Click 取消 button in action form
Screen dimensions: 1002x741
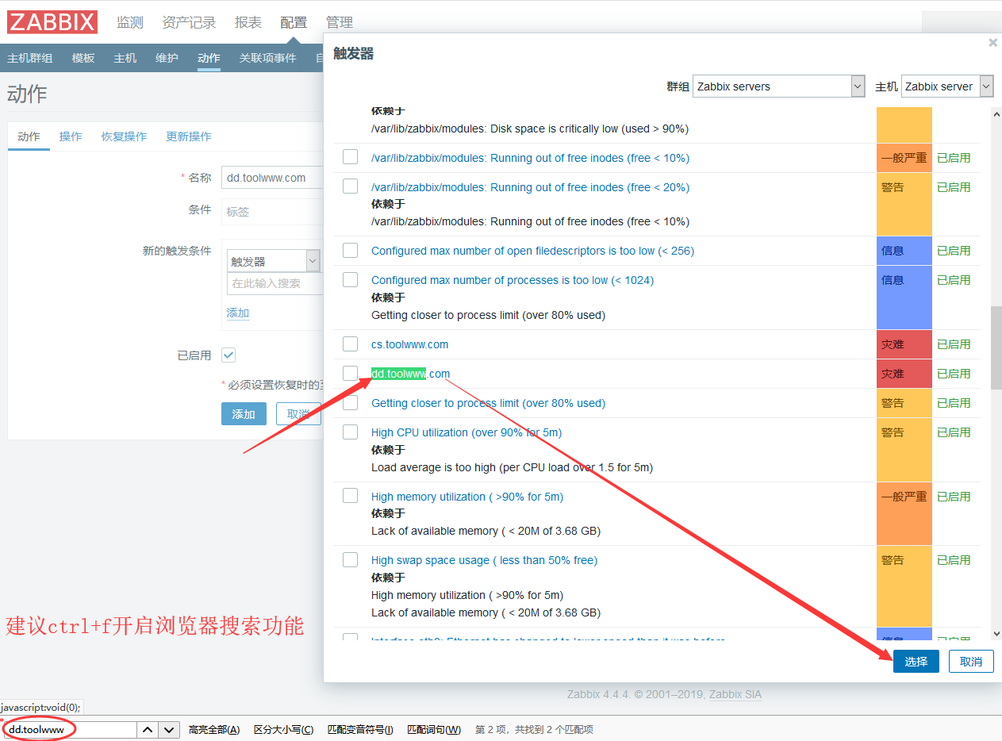click(298, 414)
